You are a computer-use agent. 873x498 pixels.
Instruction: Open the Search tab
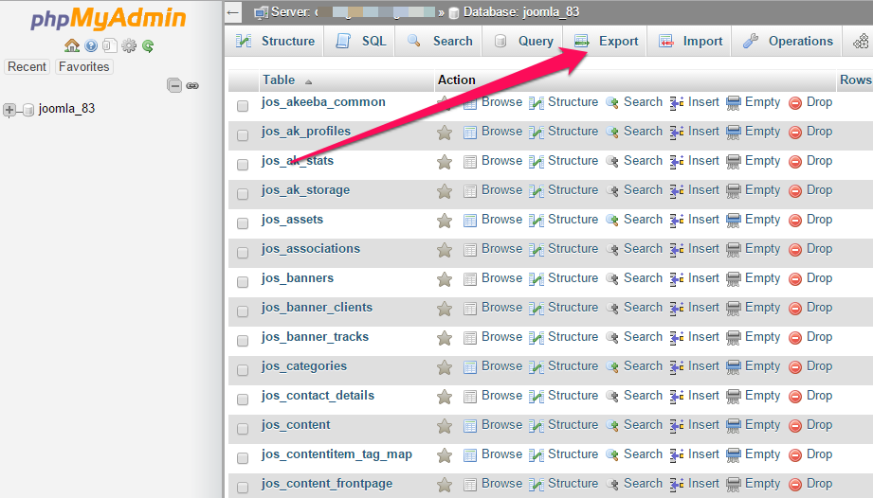[x=439, y=41]
